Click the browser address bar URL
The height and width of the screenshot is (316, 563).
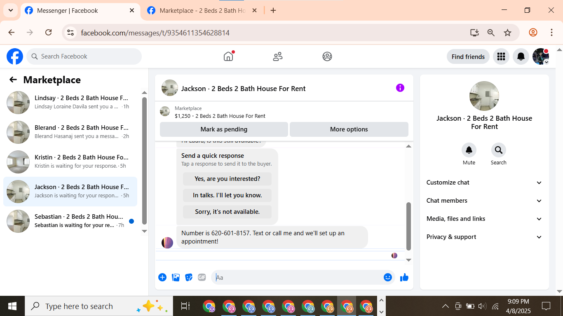(x=155, y=33)
